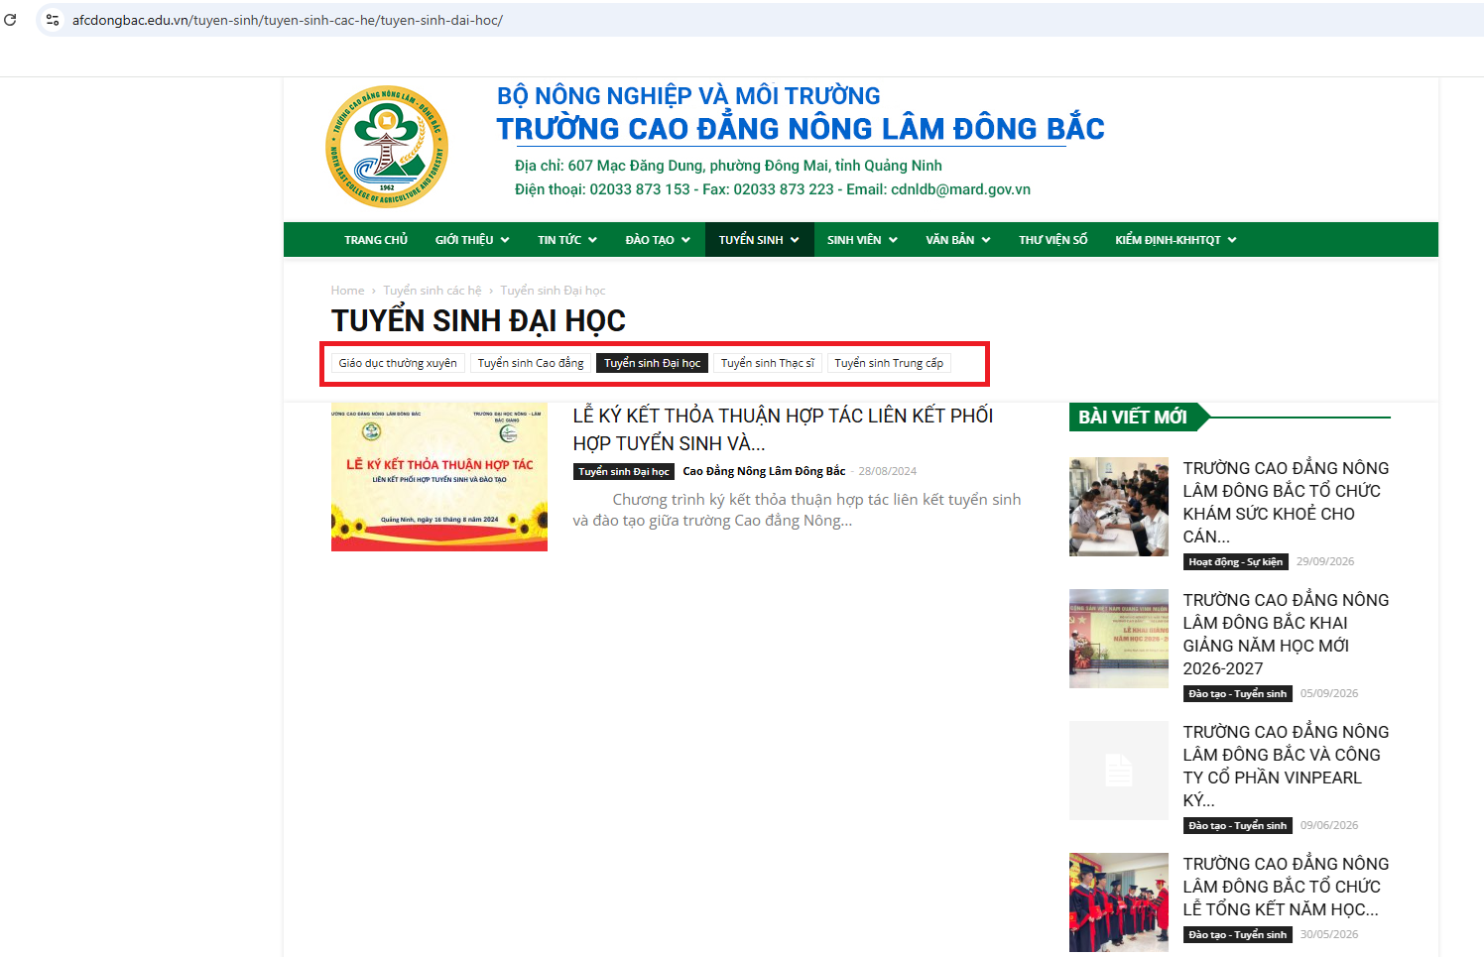1484x957 pixels.
Task: Open THƯ VIỆN SỐ menu item
Action: 1052,240
